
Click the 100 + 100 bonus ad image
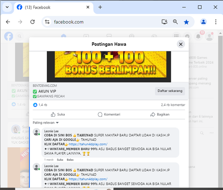pos(109,66)
